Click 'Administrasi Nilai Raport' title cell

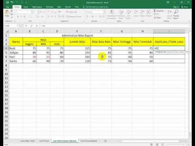tap(77, 35)
